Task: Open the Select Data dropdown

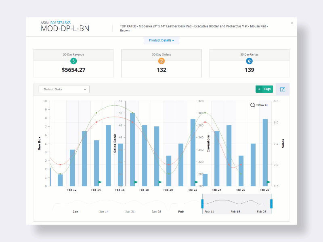Action: pos(63,89)
